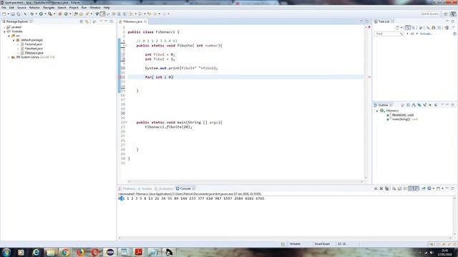Viewport: 458px width, 257px height.
Task: Open the Window menu
Action: [95, 8]
